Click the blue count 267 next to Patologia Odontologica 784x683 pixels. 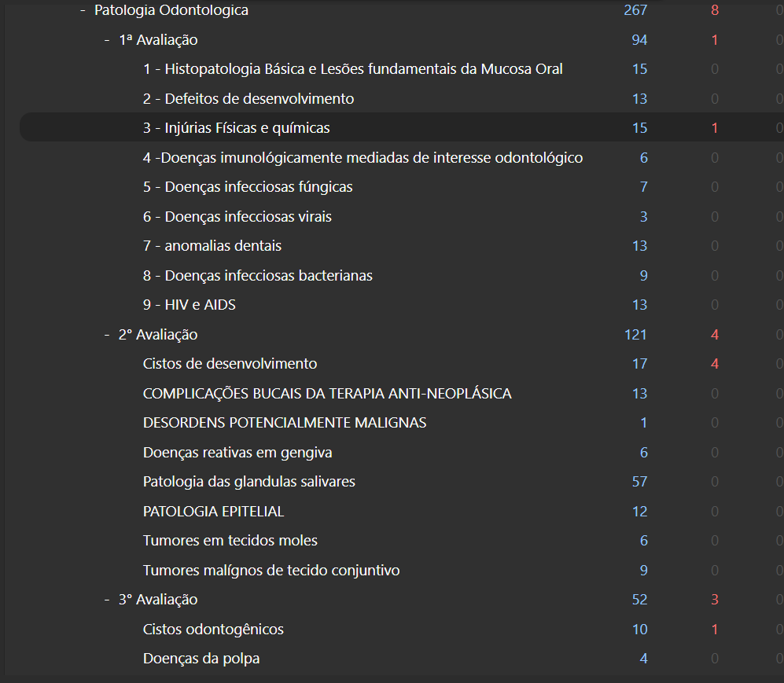[635, 10]
